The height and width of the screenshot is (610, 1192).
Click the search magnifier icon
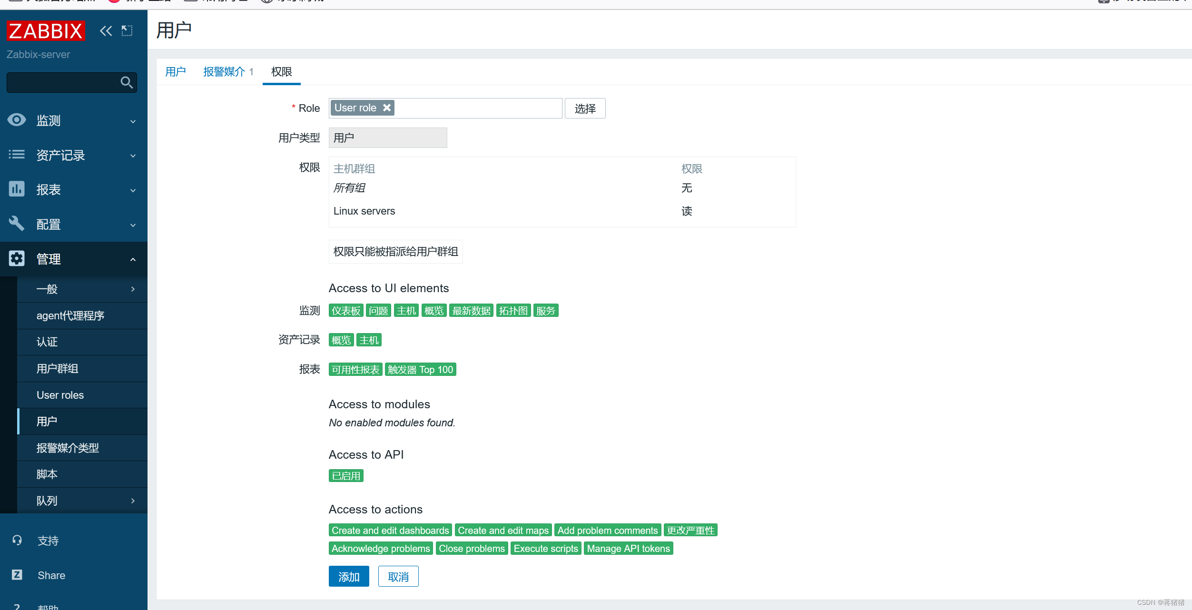click(x=127, y=83)
